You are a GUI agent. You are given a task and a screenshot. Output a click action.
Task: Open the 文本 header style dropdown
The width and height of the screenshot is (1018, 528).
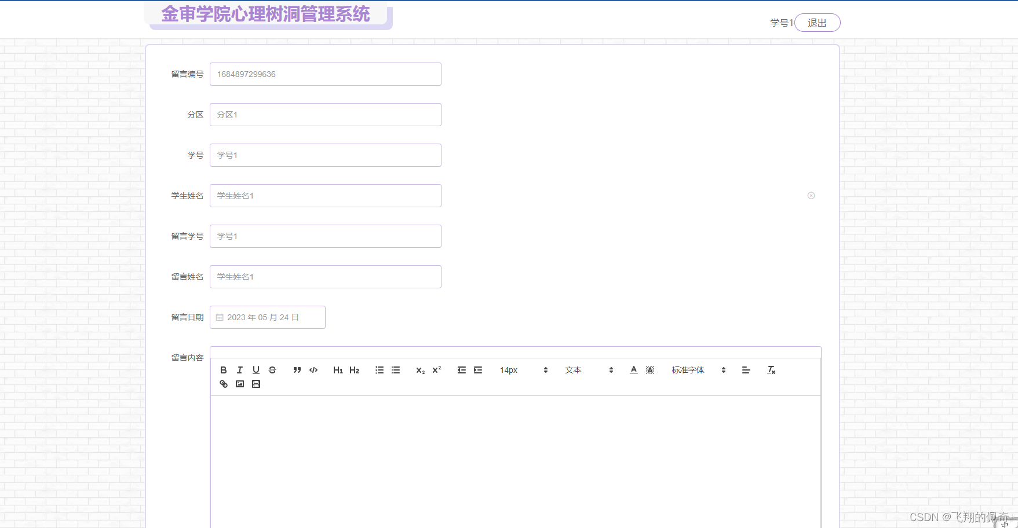coord(589,370)
